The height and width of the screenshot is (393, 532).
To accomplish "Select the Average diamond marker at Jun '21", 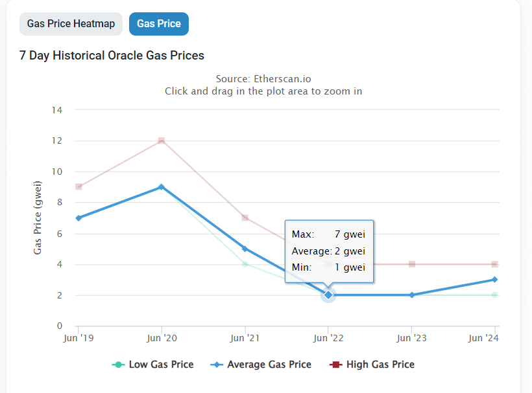I will click(245, 249).
